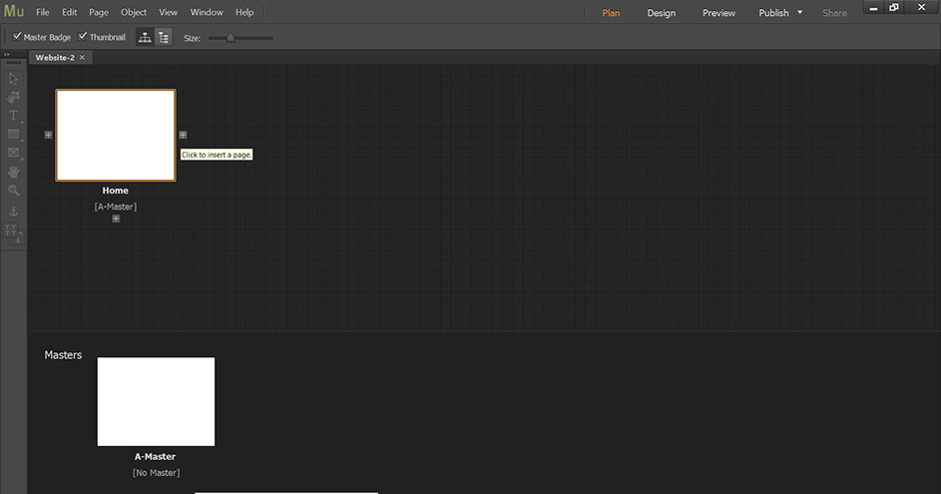The image size is (941, 494).
Task: Open the Page menu
Action: coord(99,12)
